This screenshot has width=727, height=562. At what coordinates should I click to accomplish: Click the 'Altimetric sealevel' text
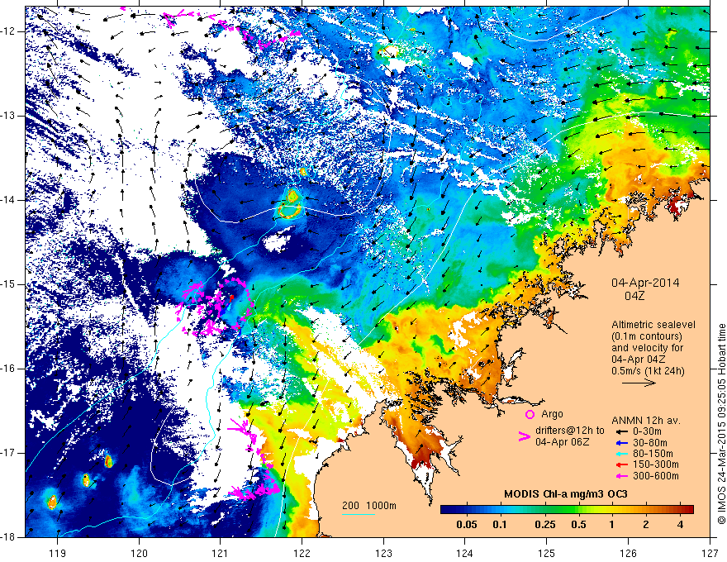pyautogui.click(x=653, y=325)
